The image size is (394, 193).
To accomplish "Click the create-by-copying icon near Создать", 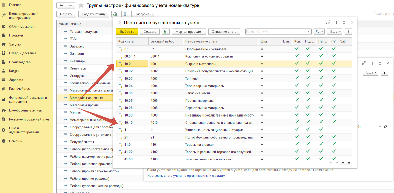I will pyautogui.click(x=115, y=14).
